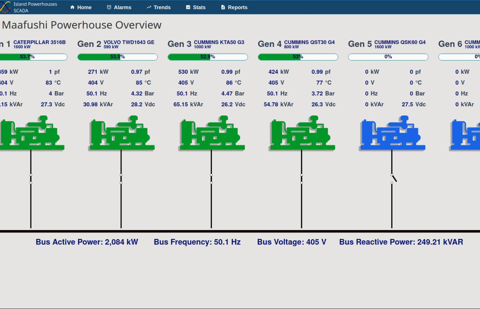Click the Gen 3 green generator icon
The height and width of the screenshot is (309, 480).
pyautogui.click(x=212, y=133)
